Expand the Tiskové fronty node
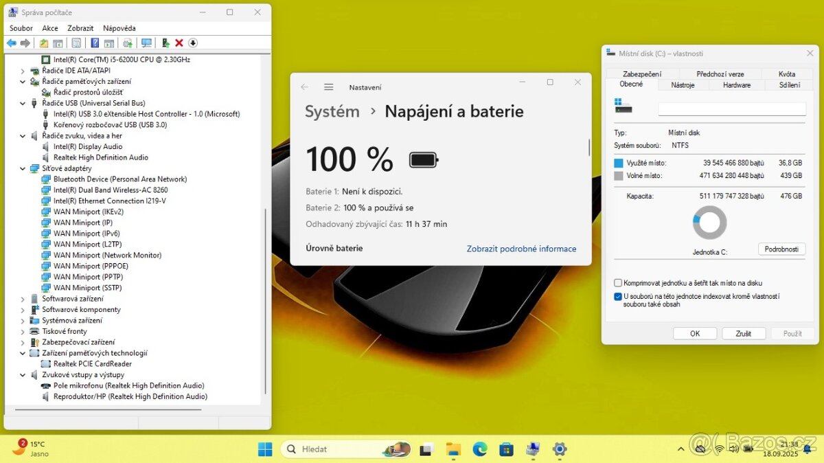Viewport: 824px width, 463px height. [21, 331]
